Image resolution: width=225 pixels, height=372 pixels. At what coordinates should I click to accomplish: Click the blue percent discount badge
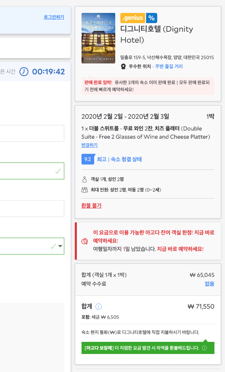point(151,18)
